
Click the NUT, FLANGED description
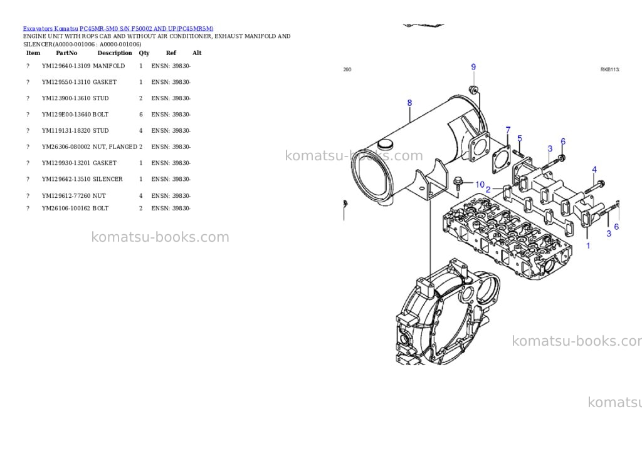tap(115, 147)
